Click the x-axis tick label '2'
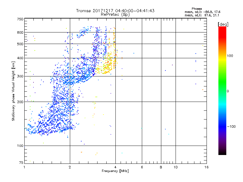 [70, 167]
